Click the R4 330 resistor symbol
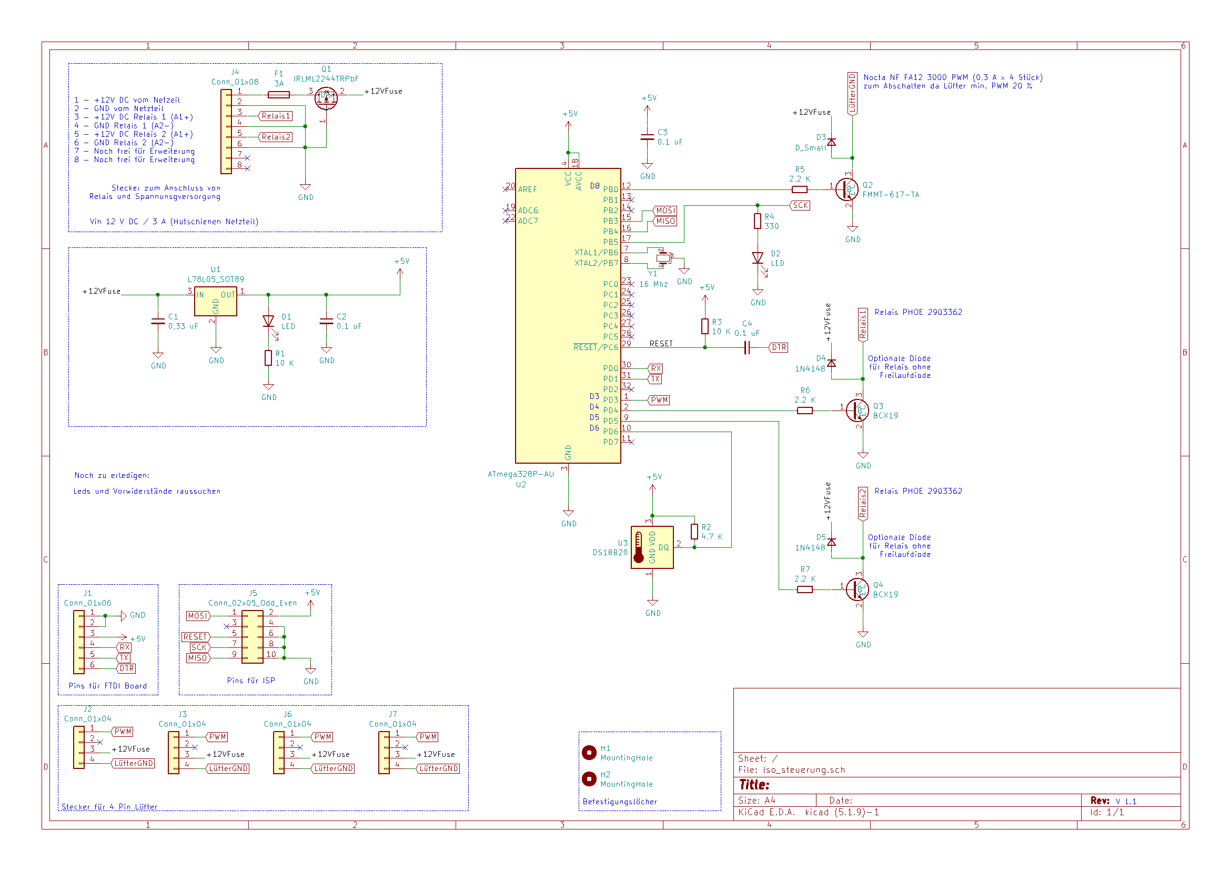Screen dimensions: 1230x870 pyautogui.click(x=758, y=222)
